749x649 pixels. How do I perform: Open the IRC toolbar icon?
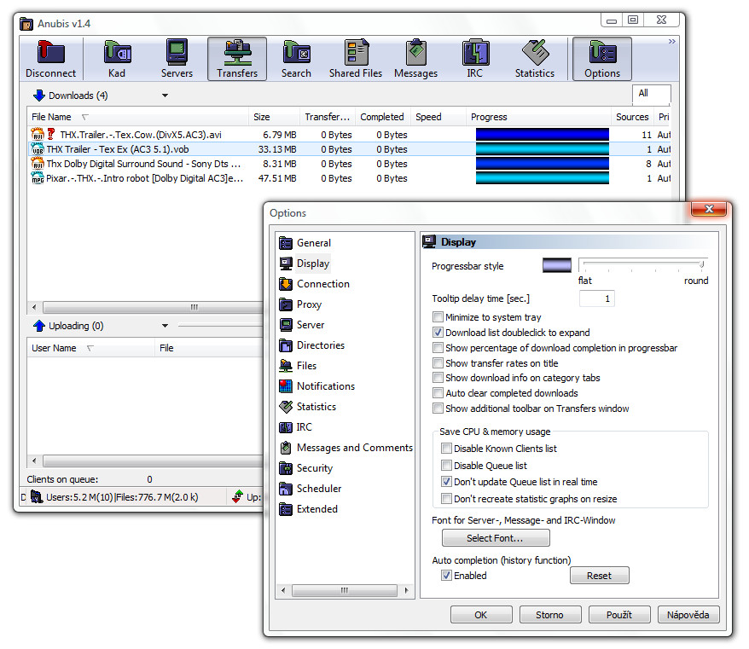[475, 59]
